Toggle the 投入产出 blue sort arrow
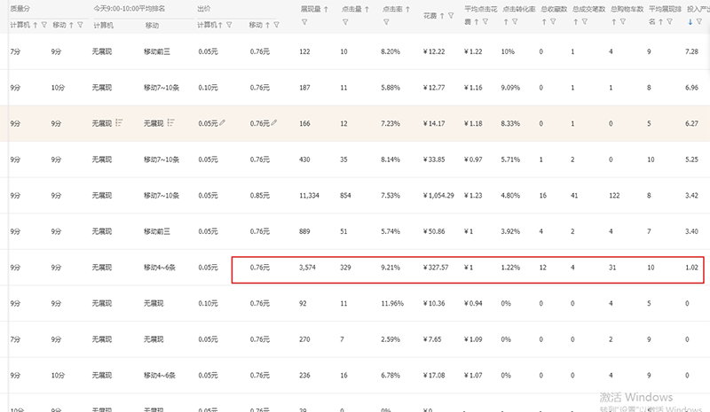Viewport: 710px width, 412px height. (x=690, y=19)
